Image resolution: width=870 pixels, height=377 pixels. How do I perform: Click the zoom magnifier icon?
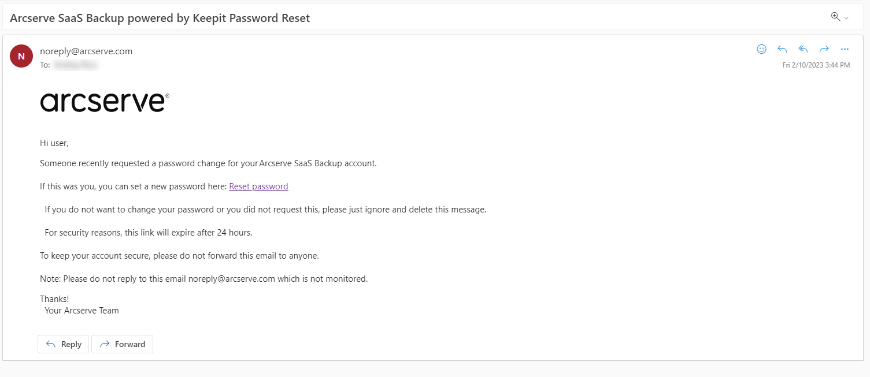click(835, 17)
